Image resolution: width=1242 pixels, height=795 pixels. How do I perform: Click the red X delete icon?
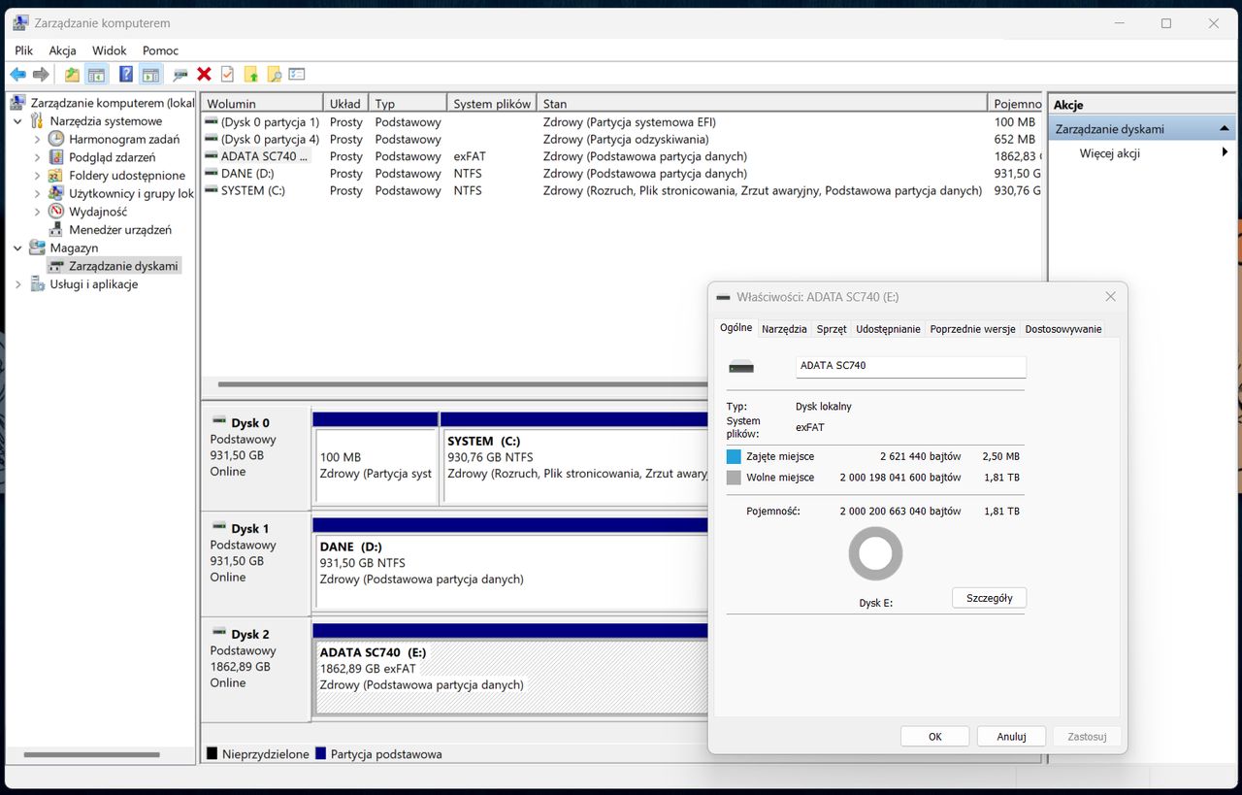click(x=204, y=74)
